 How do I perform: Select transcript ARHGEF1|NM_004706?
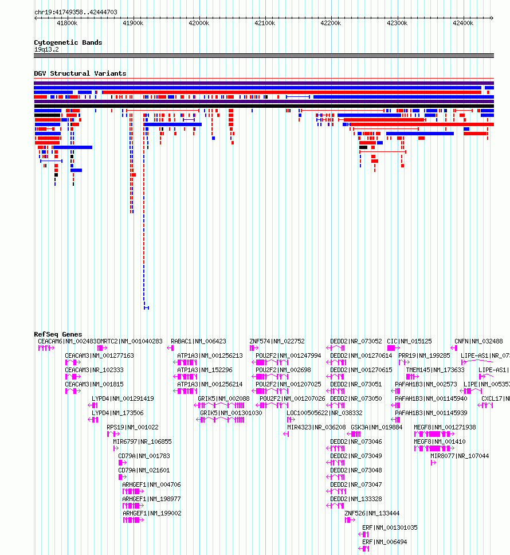point(152,484)
